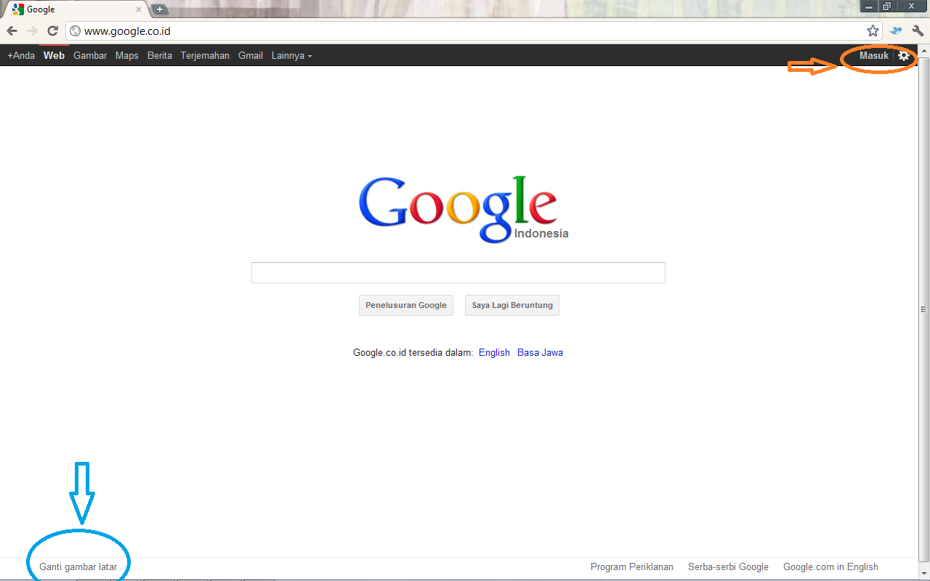
Task: Select Web in the Google bar
Action: point(54,55)
